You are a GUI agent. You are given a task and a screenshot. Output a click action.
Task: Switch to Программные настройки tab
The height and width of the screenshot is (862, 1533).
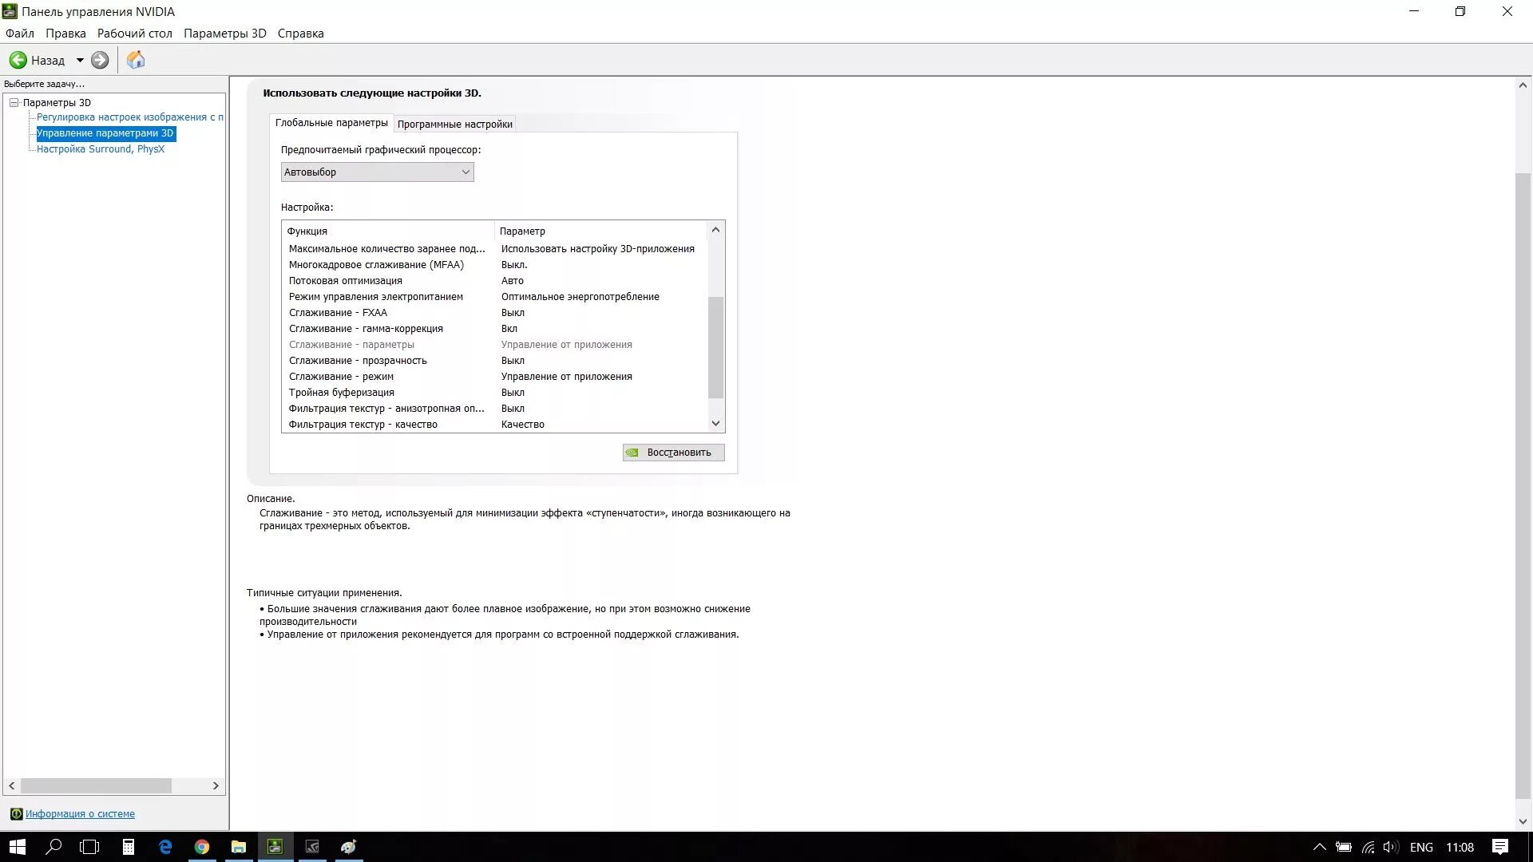454,124
